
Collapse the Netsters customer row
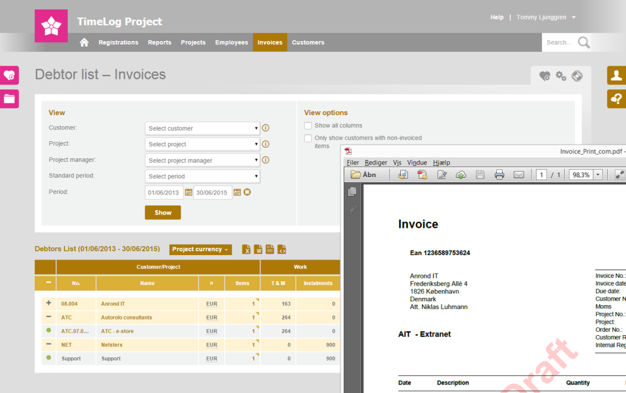tap(48, 344)
